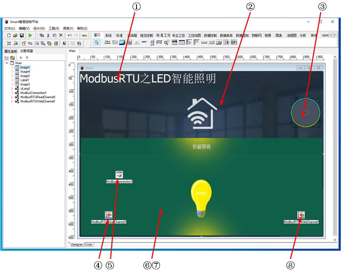This screenshot has width=341, height=274.
Task: Select Image3 in the object tree
Action: 25,84
